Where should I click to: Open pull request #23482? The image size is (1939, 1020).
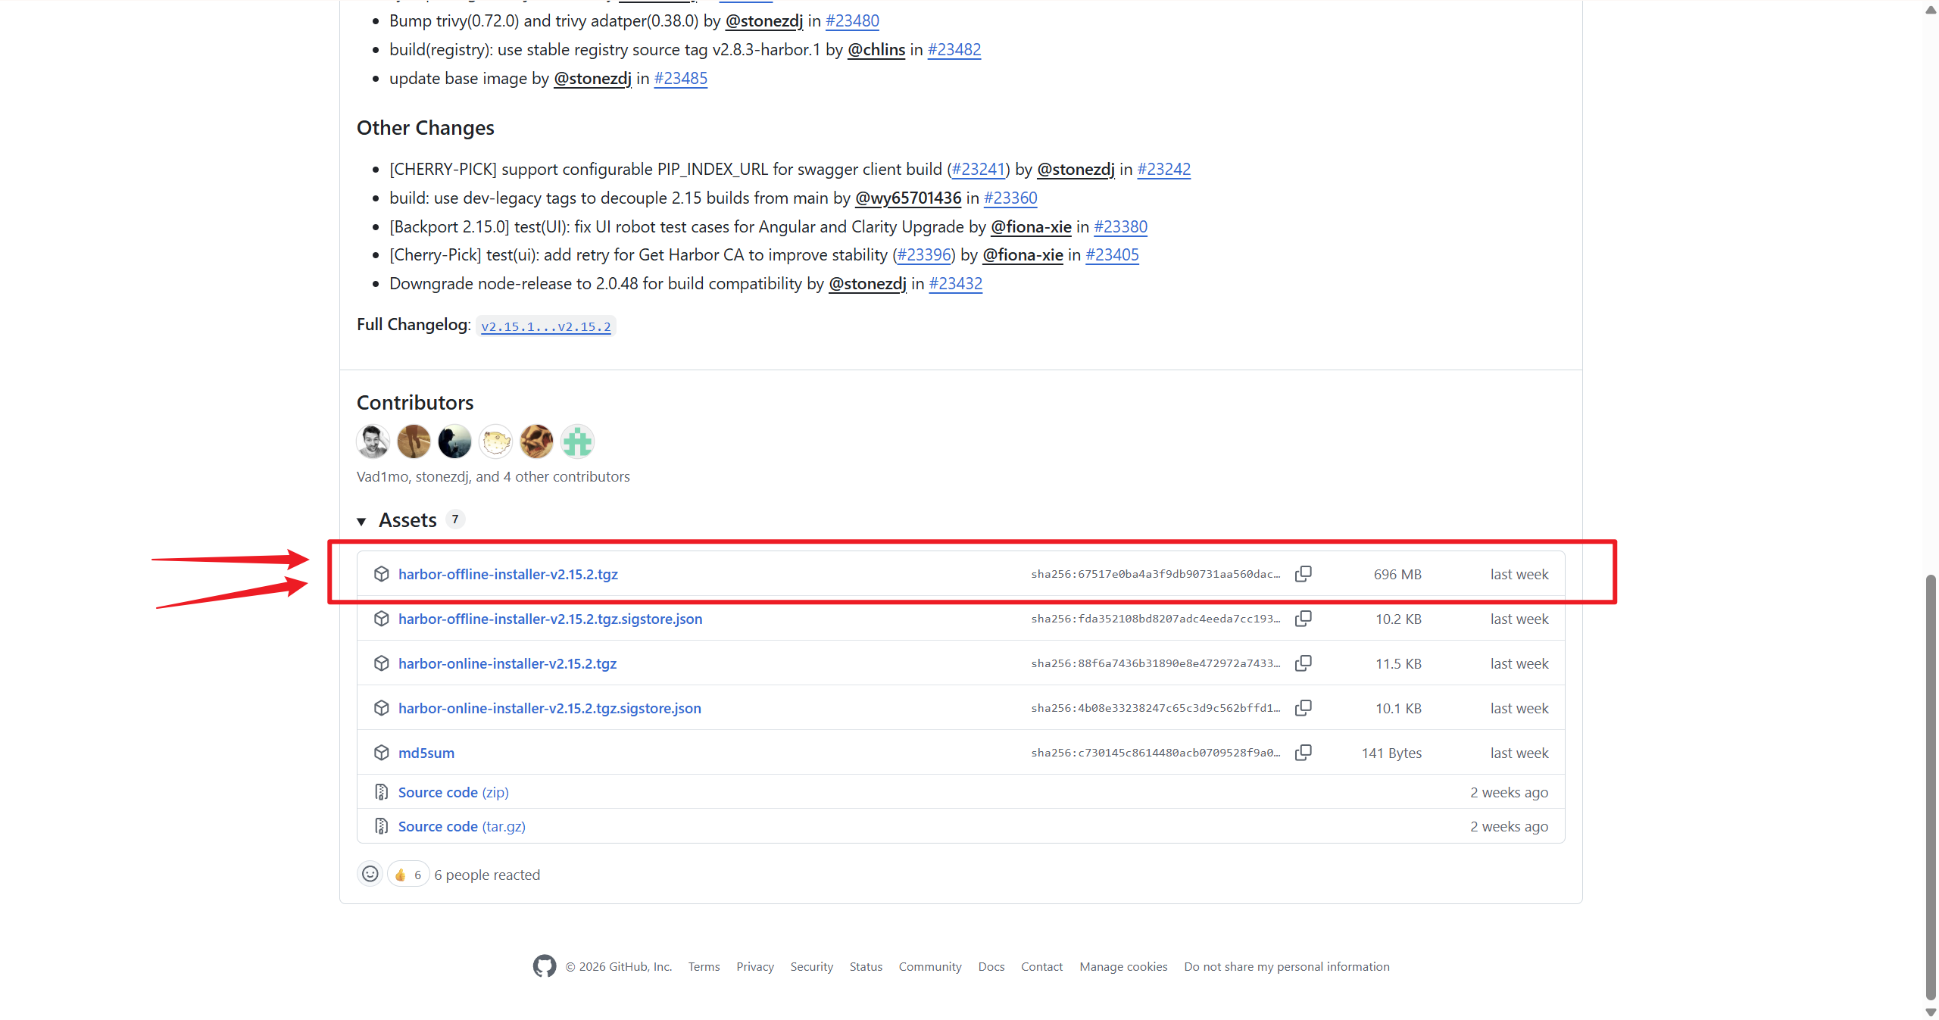954,49
